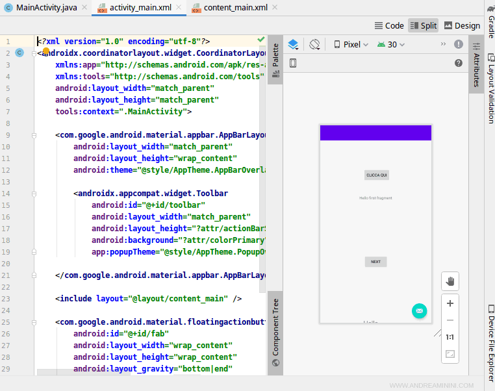Zoom preview to fit screen
Viewport: 495px width, 391px height.
(450, 354)
